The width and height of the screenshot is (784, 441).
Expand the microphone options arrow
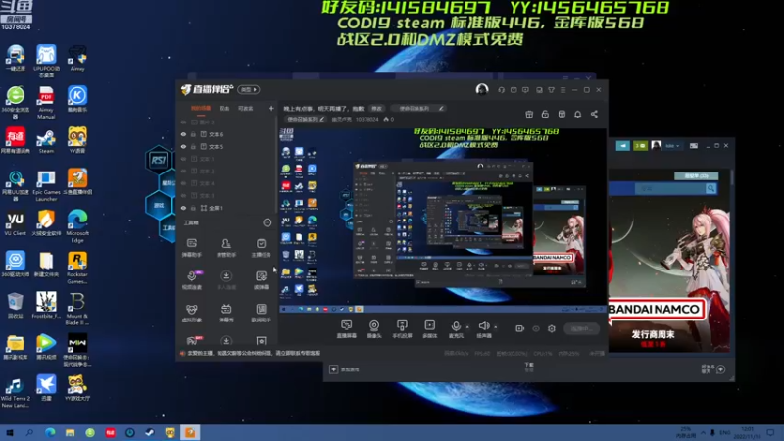[467, 327]
